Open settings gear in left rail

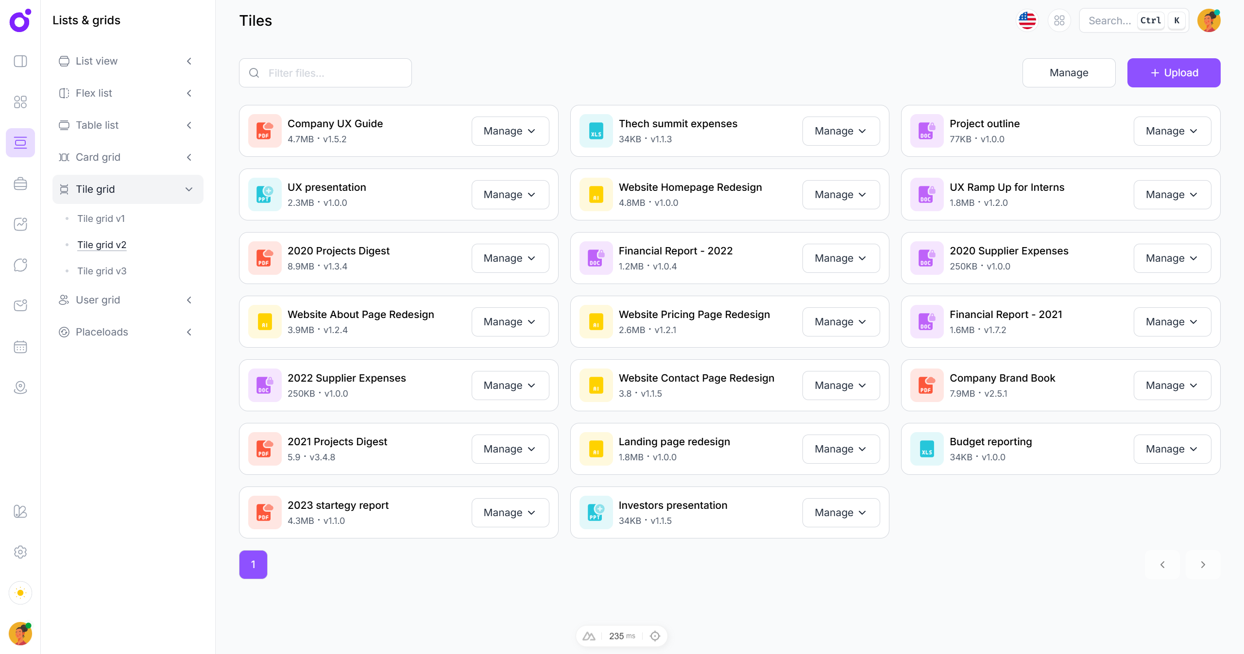[x=20, y=552]
